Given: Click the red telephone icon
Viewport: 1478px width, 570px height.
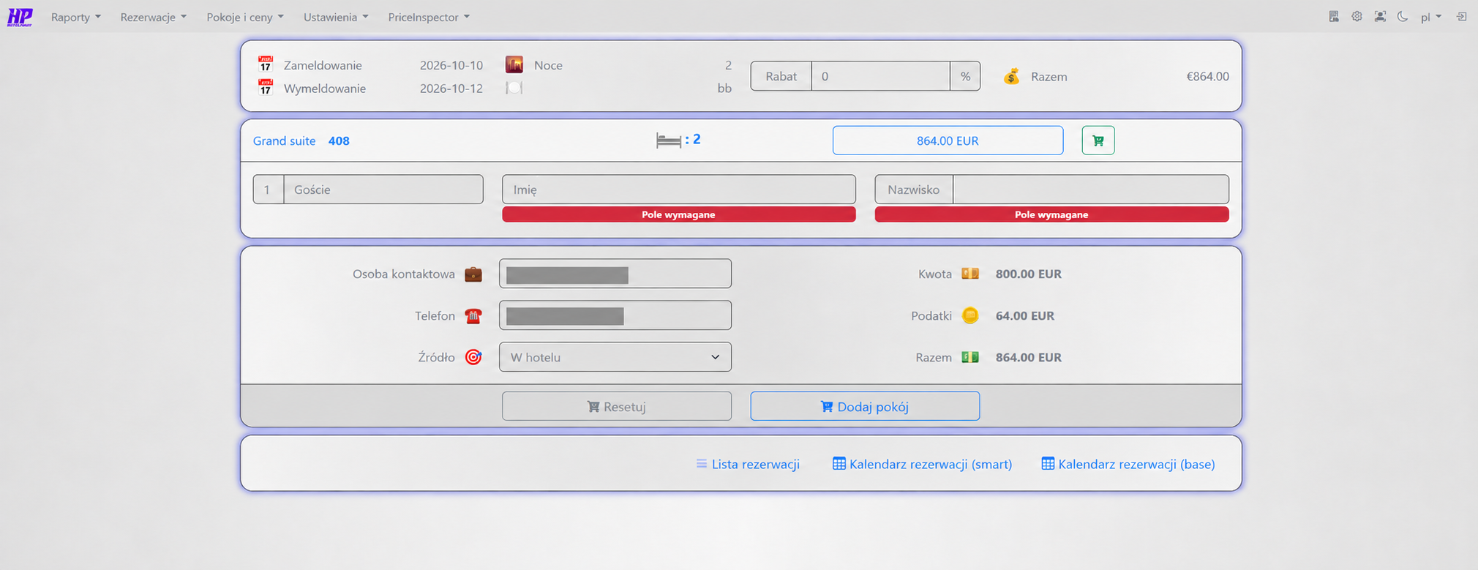Looking at the screenshot, I should click(473, 315).
